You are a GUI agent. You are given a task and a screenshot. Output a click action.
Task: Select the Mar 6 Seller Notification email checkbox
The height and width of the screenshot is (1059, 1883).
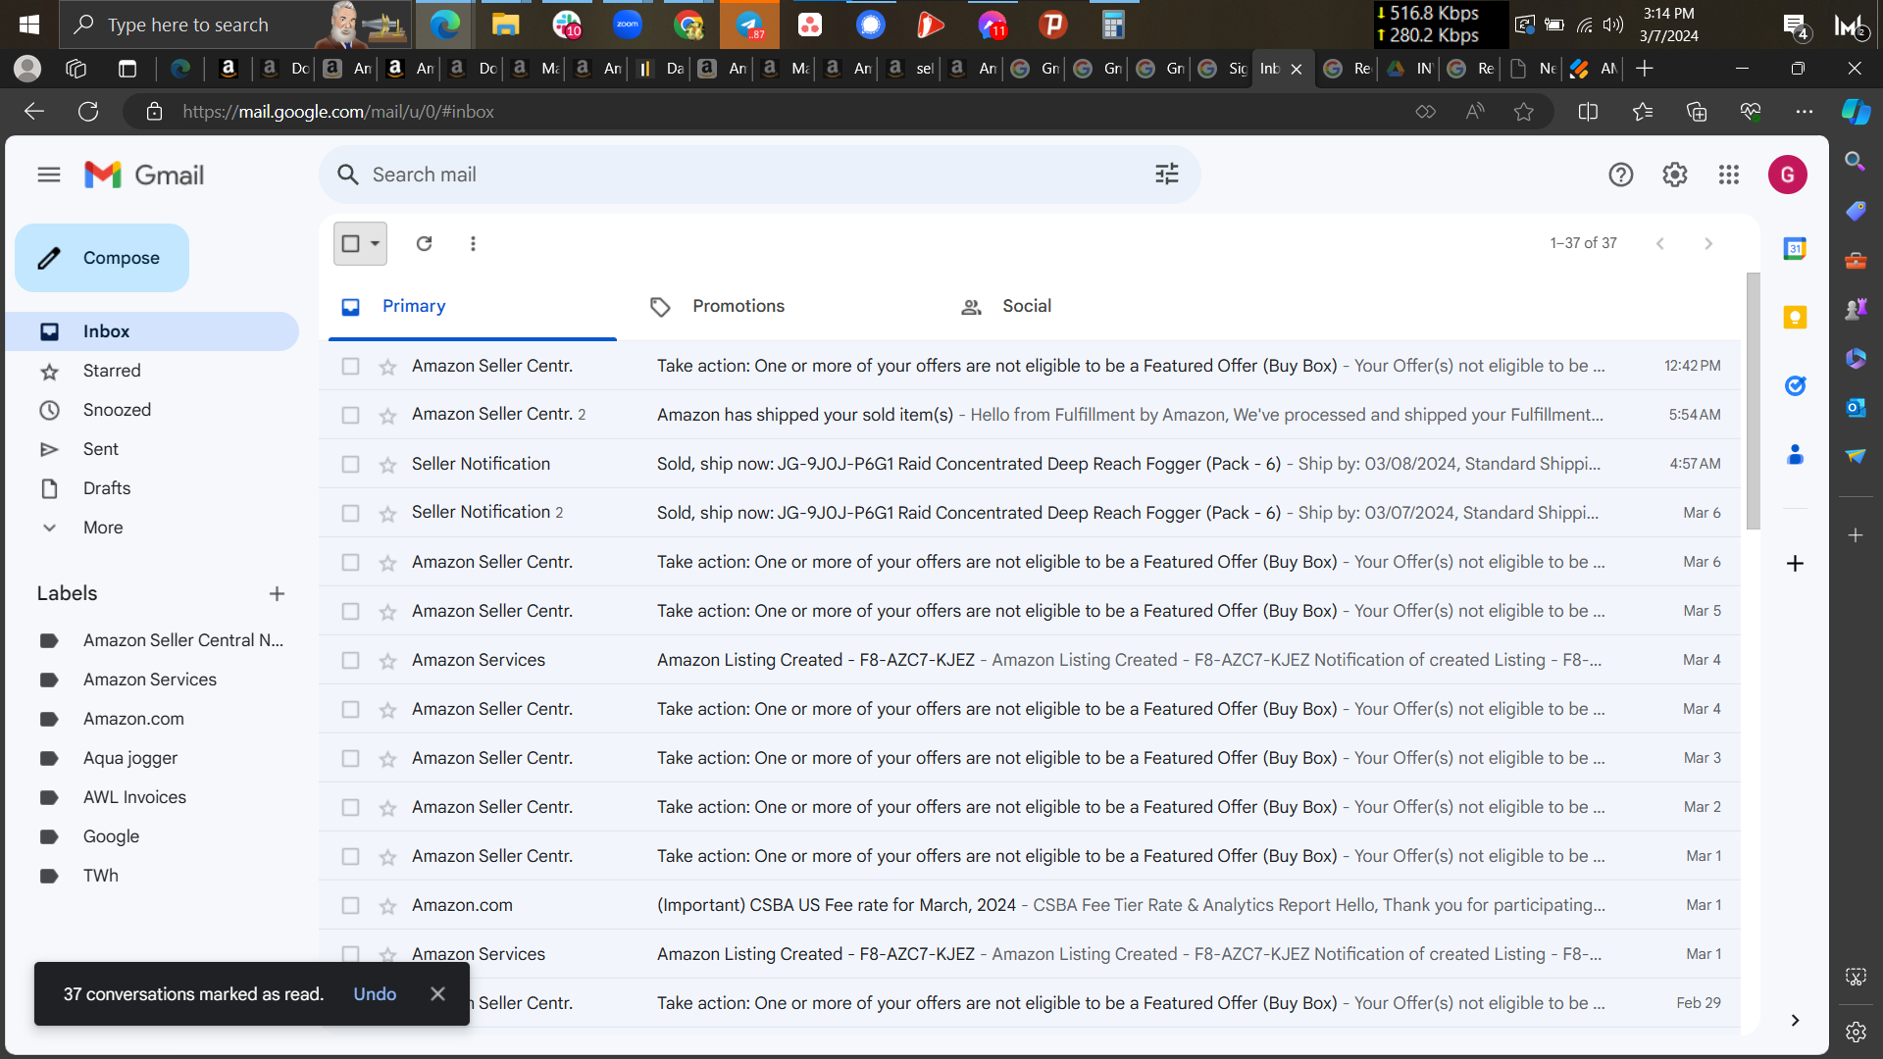pos(350,513)
